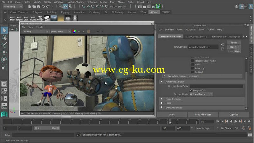Viewport: 254px width, 143px height.
Task: Stop render with square icon in Render View
Action: click(84, 31)
